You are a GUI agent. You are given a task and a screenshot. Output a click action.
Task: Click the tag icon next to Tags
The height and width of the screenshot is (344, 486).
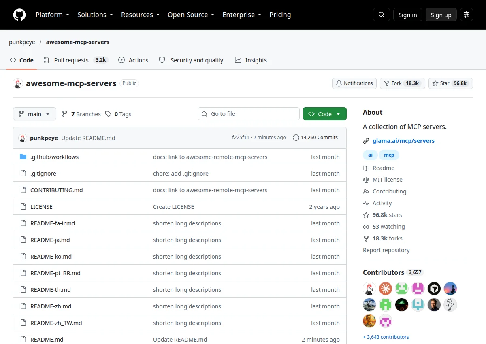[x=108, y=114]
